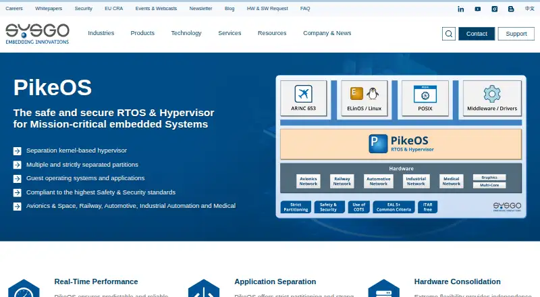Image resolution: width=540 pixels, height=297 pixels.
Task: Open the Resources menu
Action: tap(272, 33)
